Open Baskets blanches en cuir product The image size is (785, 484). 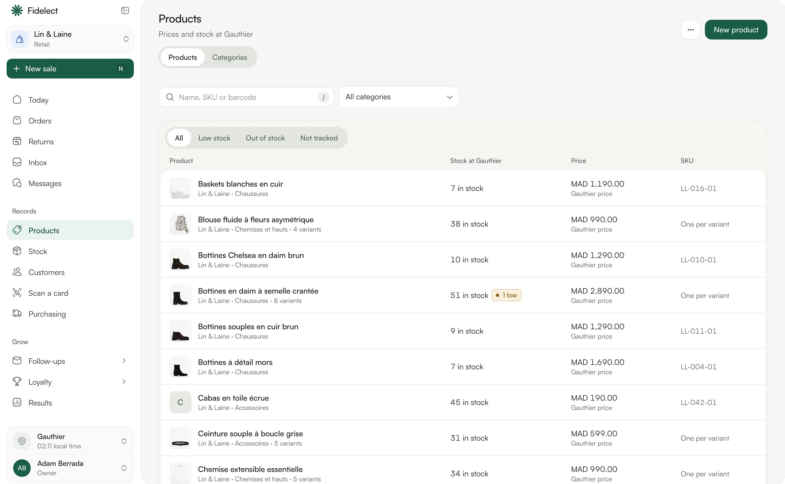coord(463,188)
